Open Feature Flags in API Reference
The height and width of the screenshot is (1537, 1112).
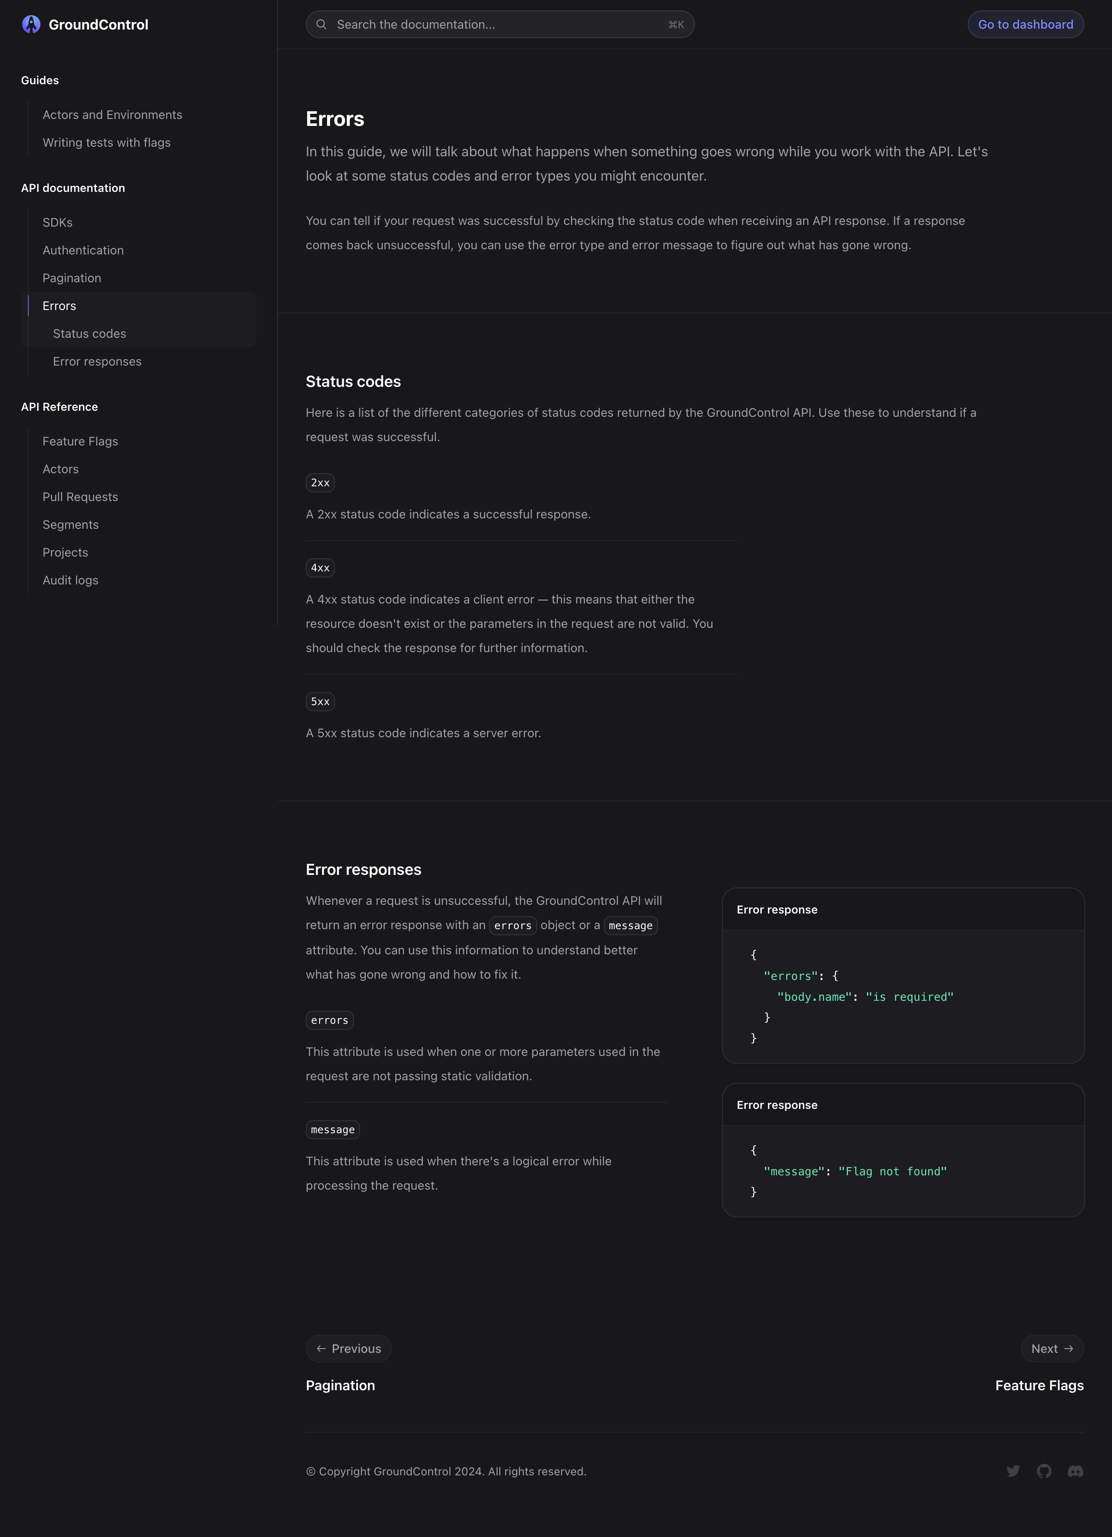tap(80, 441)
